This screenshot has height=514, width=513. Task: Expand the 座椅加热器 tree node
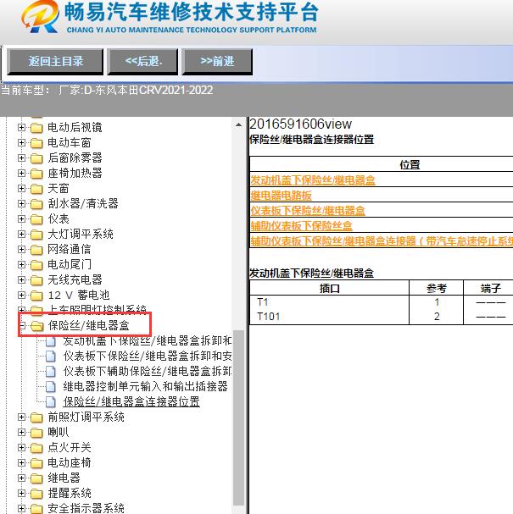tap(21, 173)
